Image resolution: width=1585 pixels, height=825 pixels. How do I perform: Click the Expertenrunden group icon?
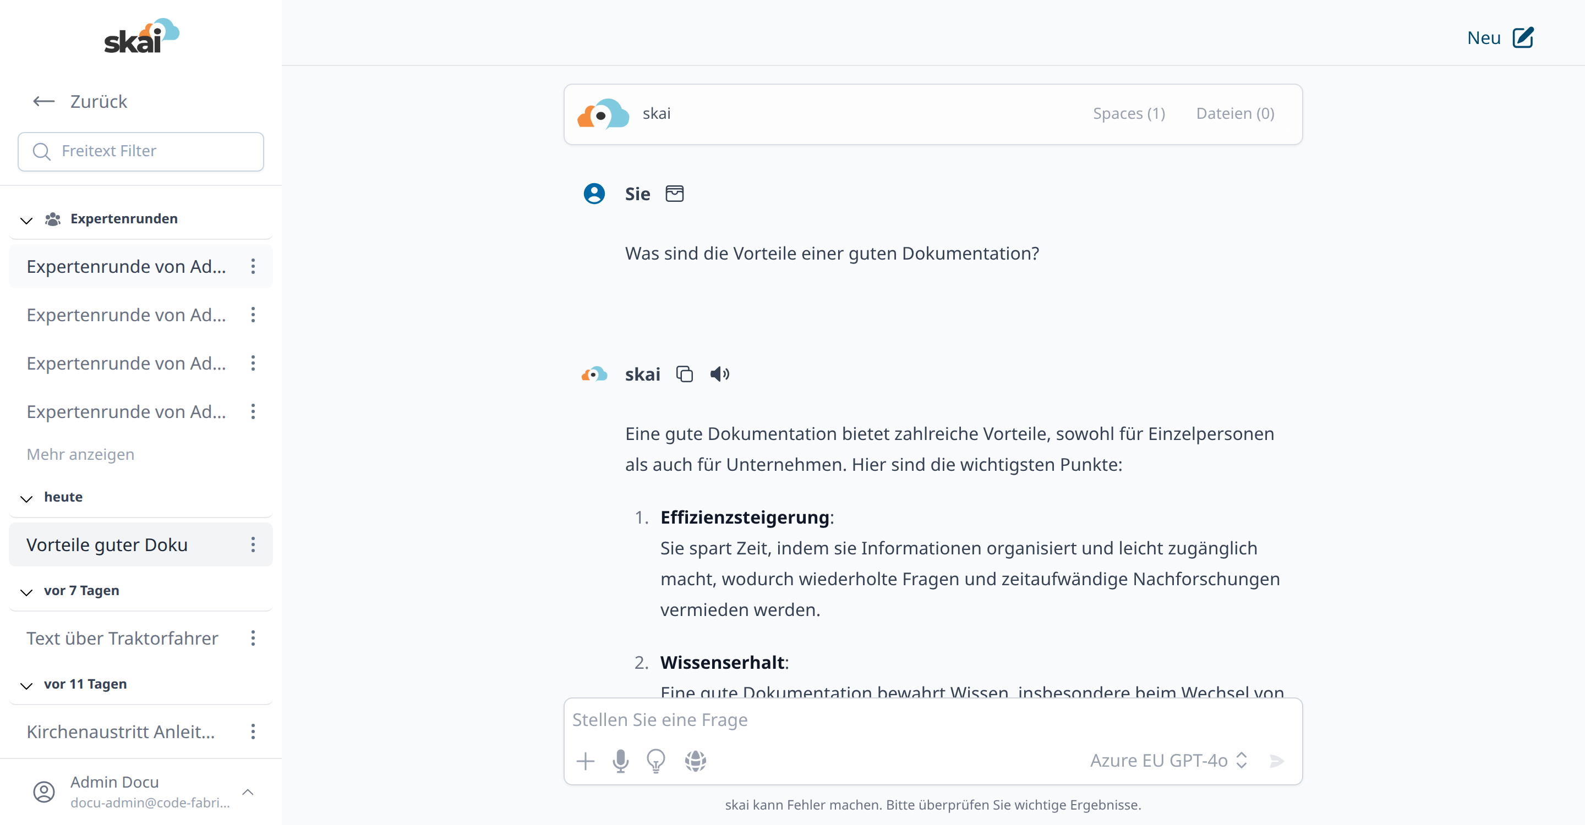53,219
